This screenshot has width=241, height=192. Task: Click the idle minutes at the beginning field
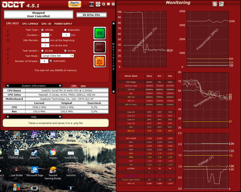(45, 40)
